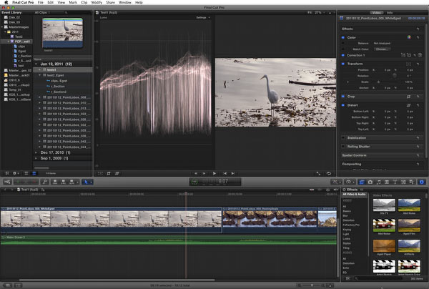
Task: Toggle the Correction 1 checkbox
Action: pos(342,55)
